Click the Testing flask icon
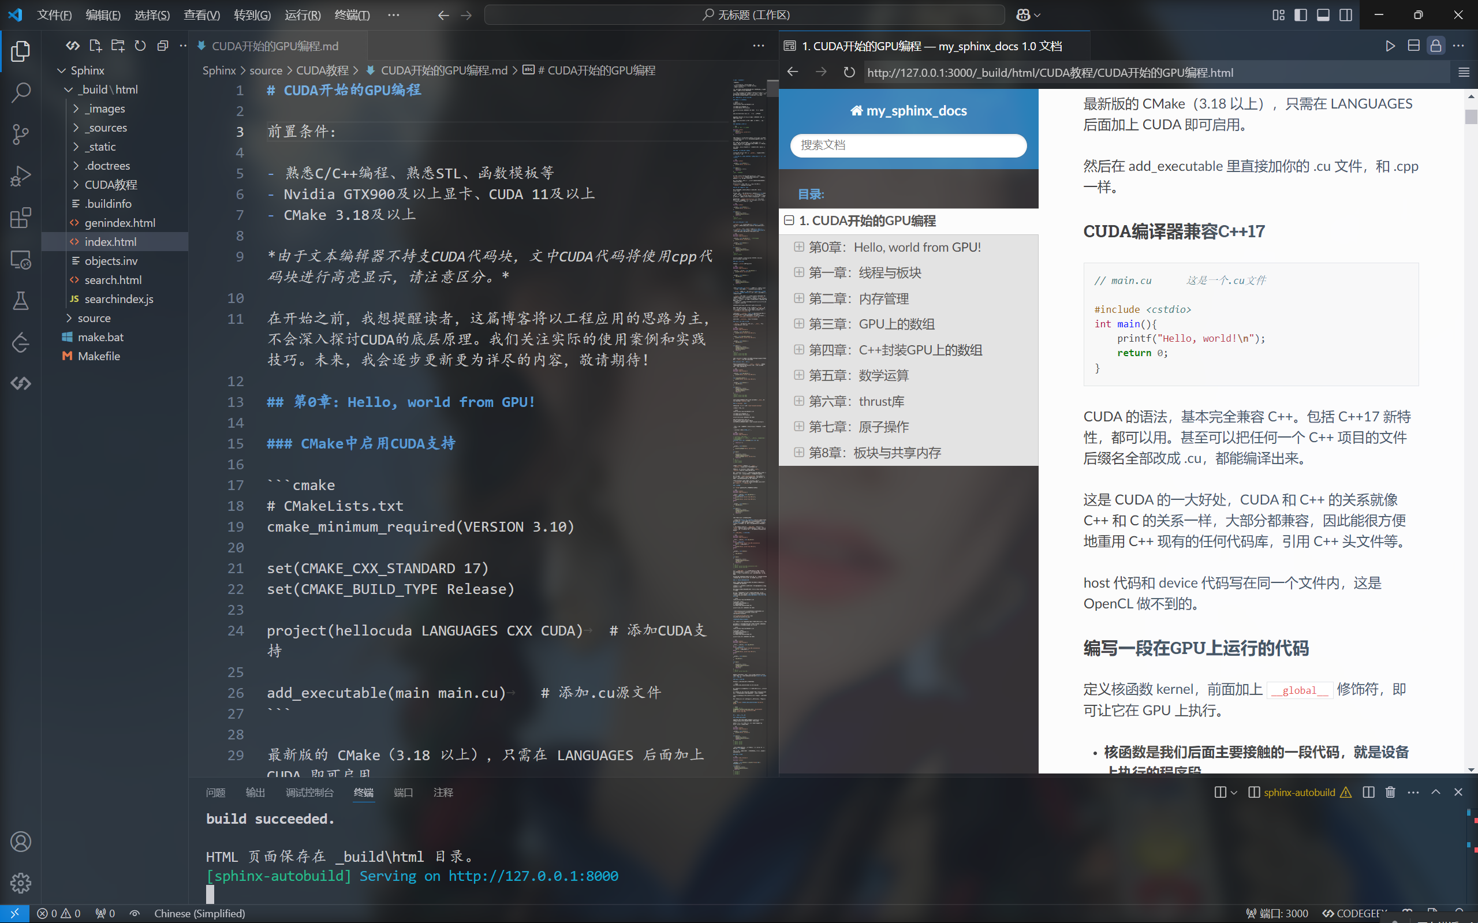 tap(21, 300)
